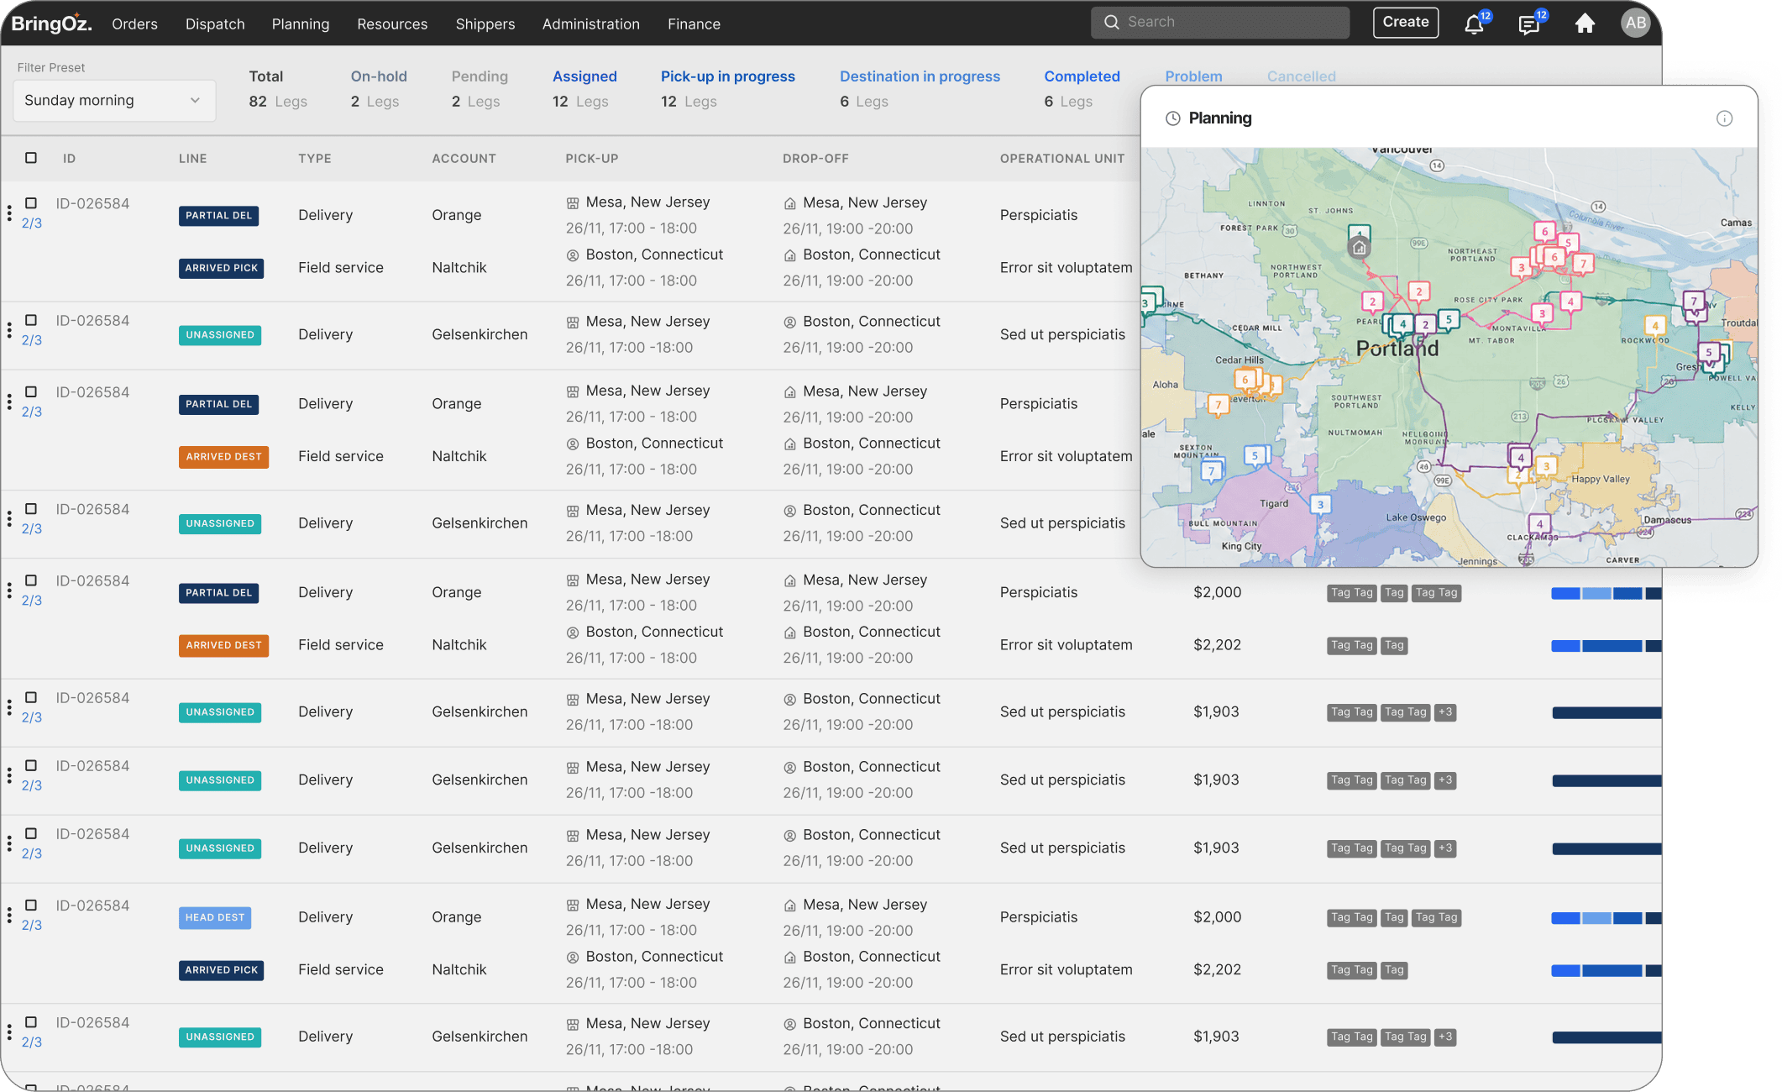
Task: Toggle the select-all header checkbox
Action: coord(31,158)
